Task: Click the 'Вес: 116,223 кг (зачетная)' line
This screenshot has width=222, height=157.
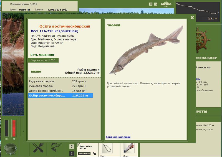Action: [54, 31]
